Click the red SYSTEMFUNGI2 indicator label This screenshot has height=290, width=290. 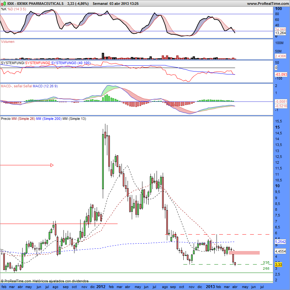click(38, 63)
